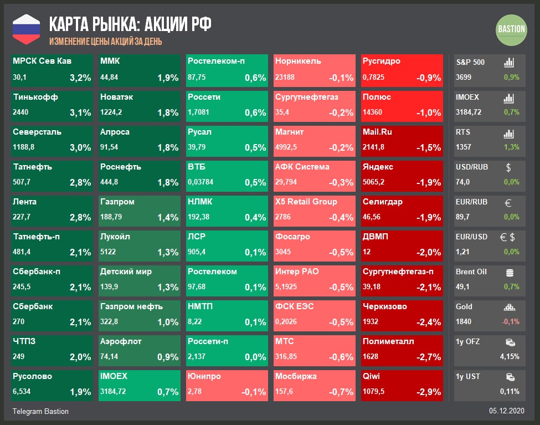Select the Газпром stock tile
The width and height of the screenshot is (540, 425).
pyautogui.click(x=139, y=209)
